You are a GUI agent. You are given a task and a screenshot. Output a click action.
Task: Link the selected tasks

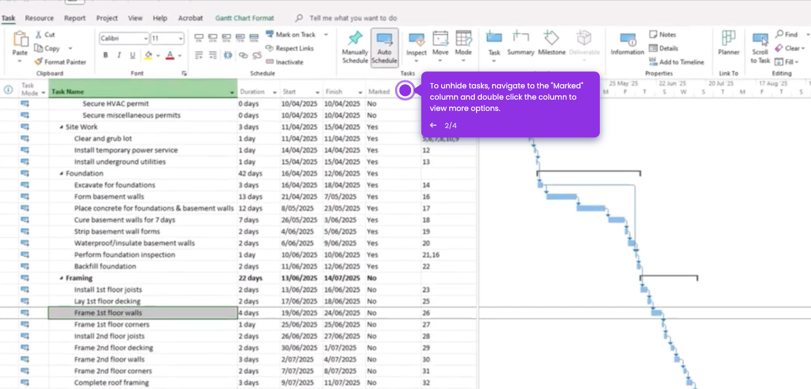(243, 55)
